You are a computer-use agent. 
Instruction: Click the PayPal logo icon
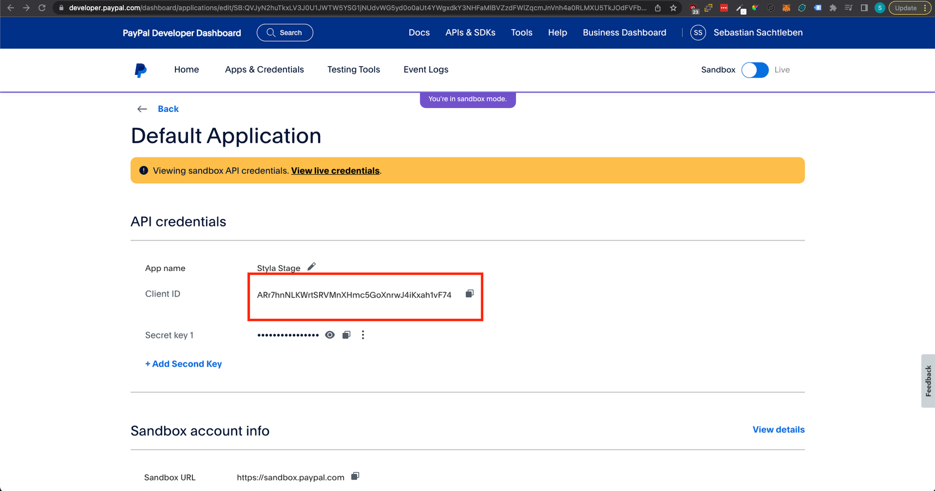(140, 70)
